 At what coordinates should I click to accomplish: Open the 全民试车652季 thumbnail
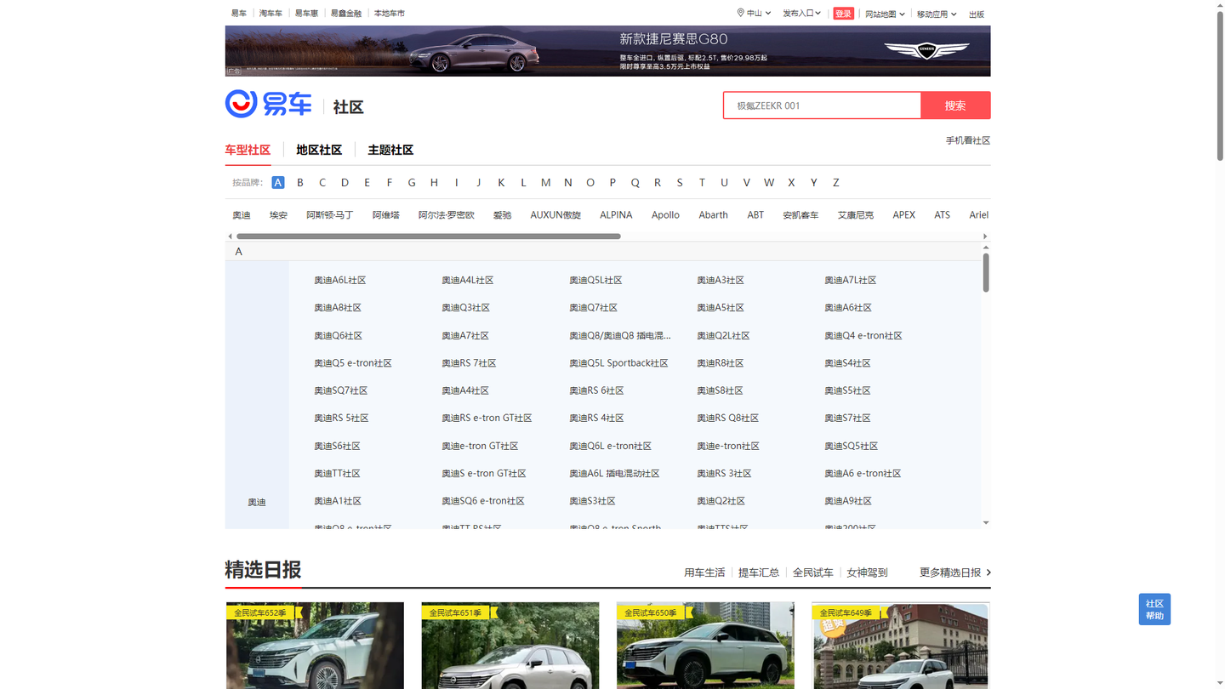click(x=315, y=646)
